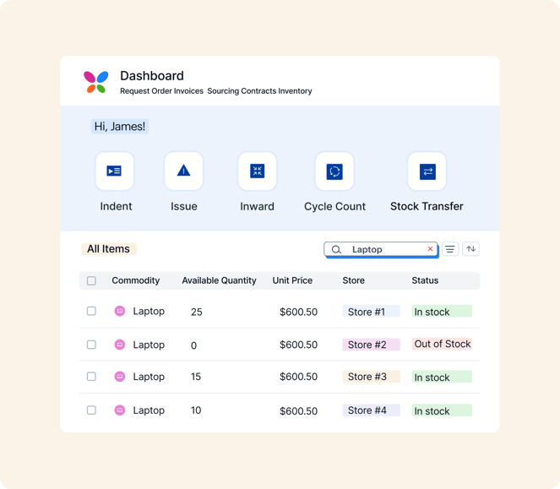Check the Store #1 Laptop row checkbox
Screen dimensions: 560x489
[91, 311]
